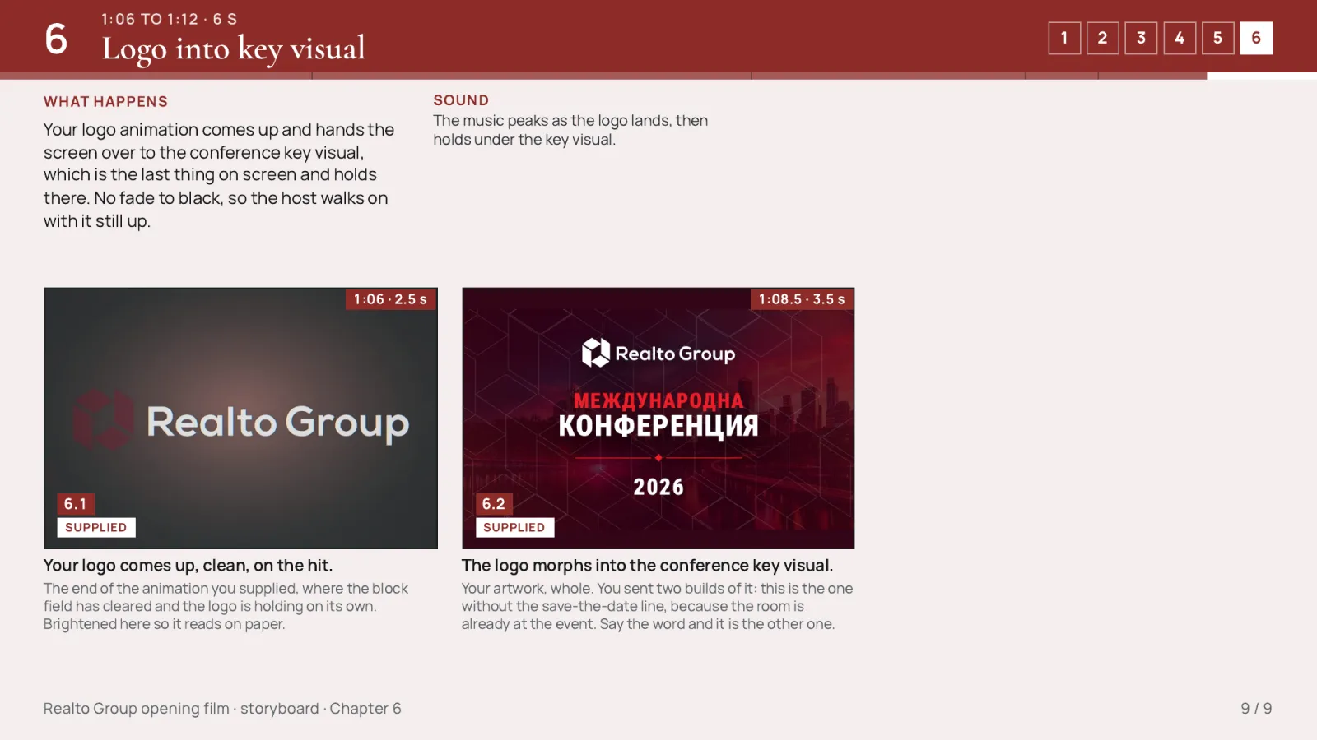Click the page number 9 / 9
Image resolution: width=1317 pixels, height=740 pixels.
tap(1256, 708)
